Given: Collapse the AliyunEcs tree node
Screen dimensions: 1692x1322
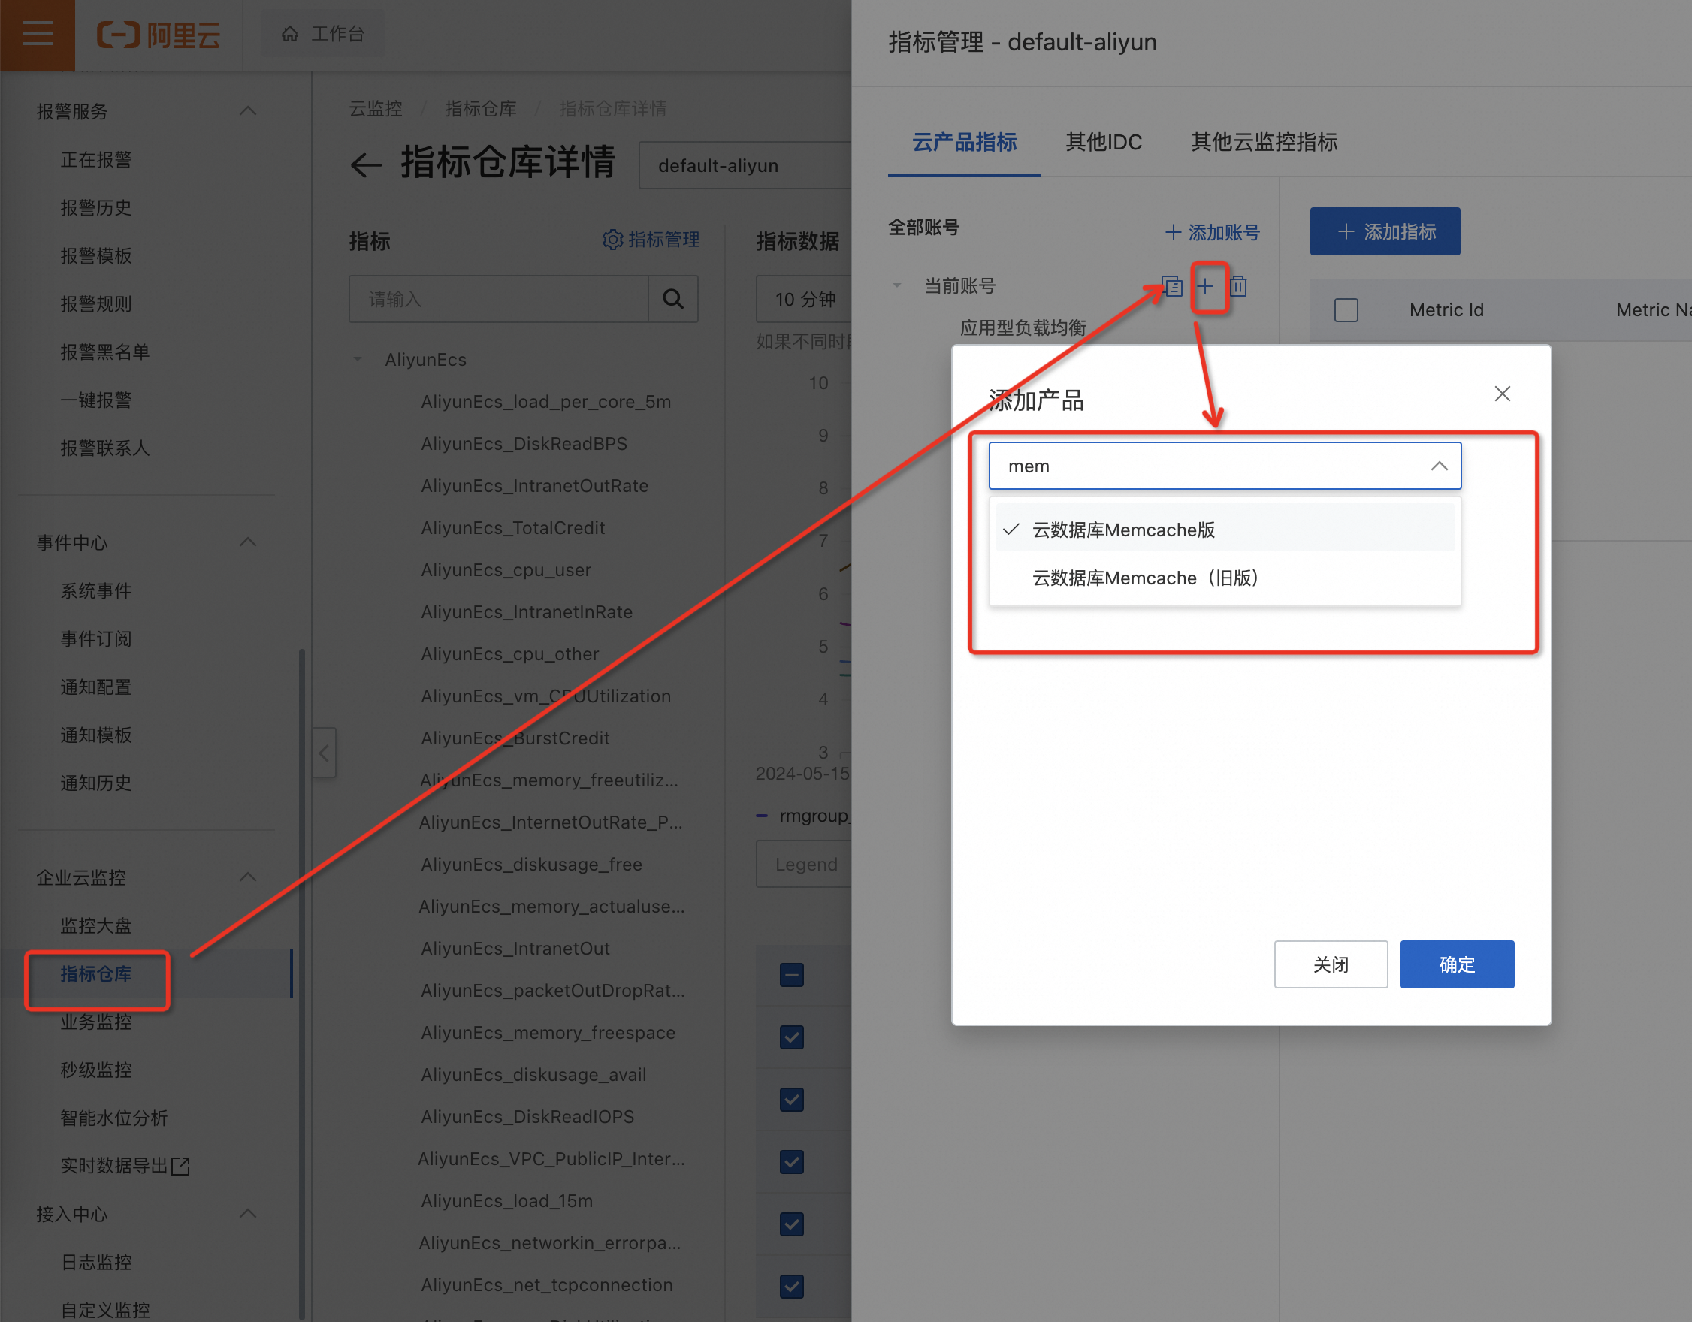Looking at the screenshot, I should coord(357,359).
